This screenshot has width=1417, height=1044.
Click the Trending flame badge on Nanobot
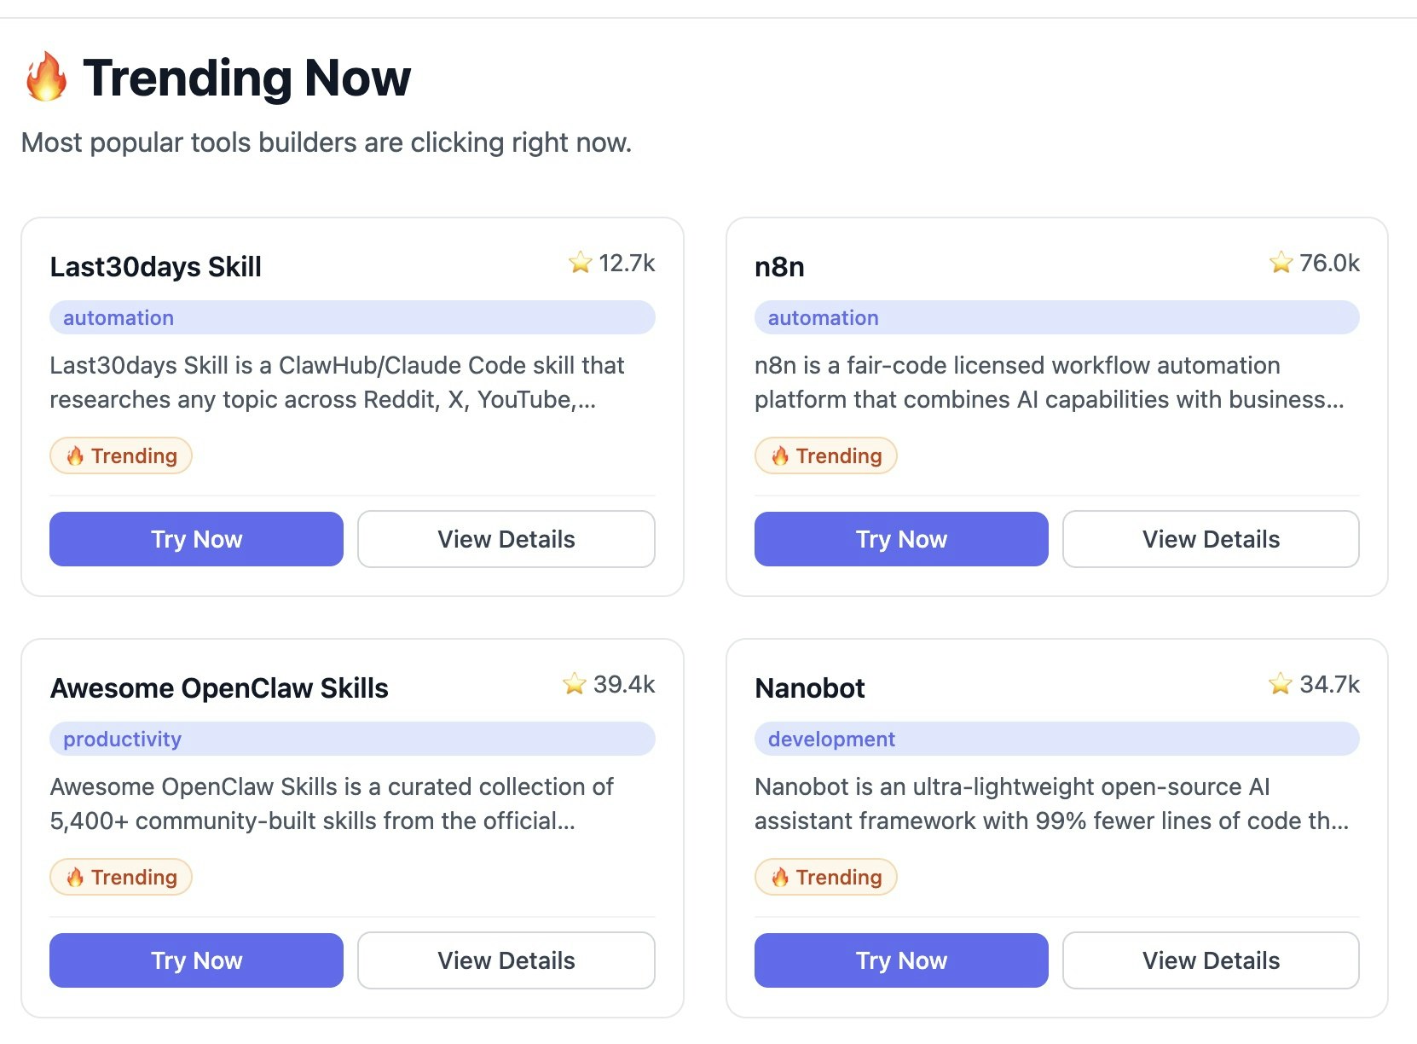point(825,878)
